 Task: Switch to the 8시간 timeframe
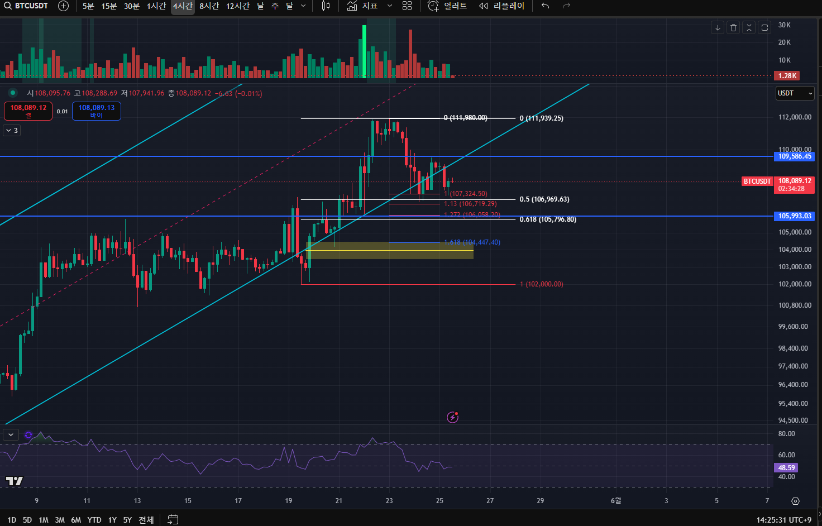[x=209, y=6]
